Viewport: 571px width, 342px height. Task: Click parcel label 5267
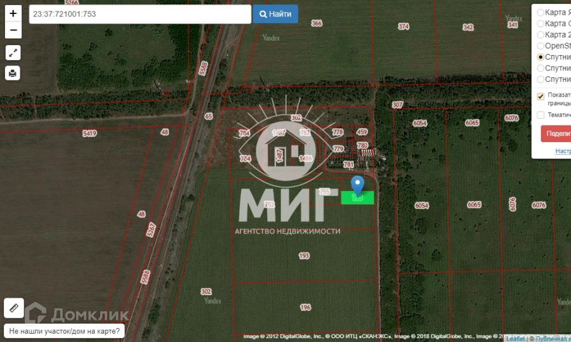151,230
